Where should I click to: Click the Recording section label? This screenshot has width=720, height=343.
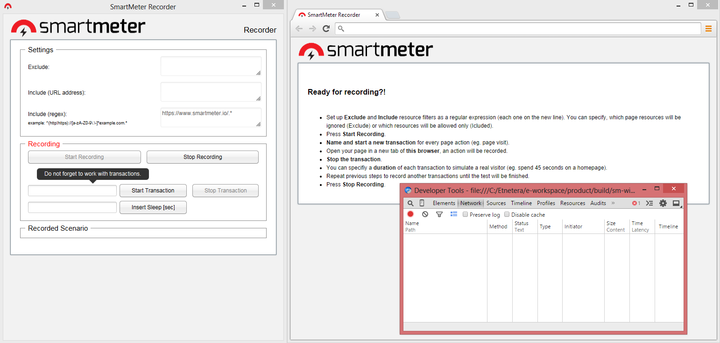click(x=44, y=144)
